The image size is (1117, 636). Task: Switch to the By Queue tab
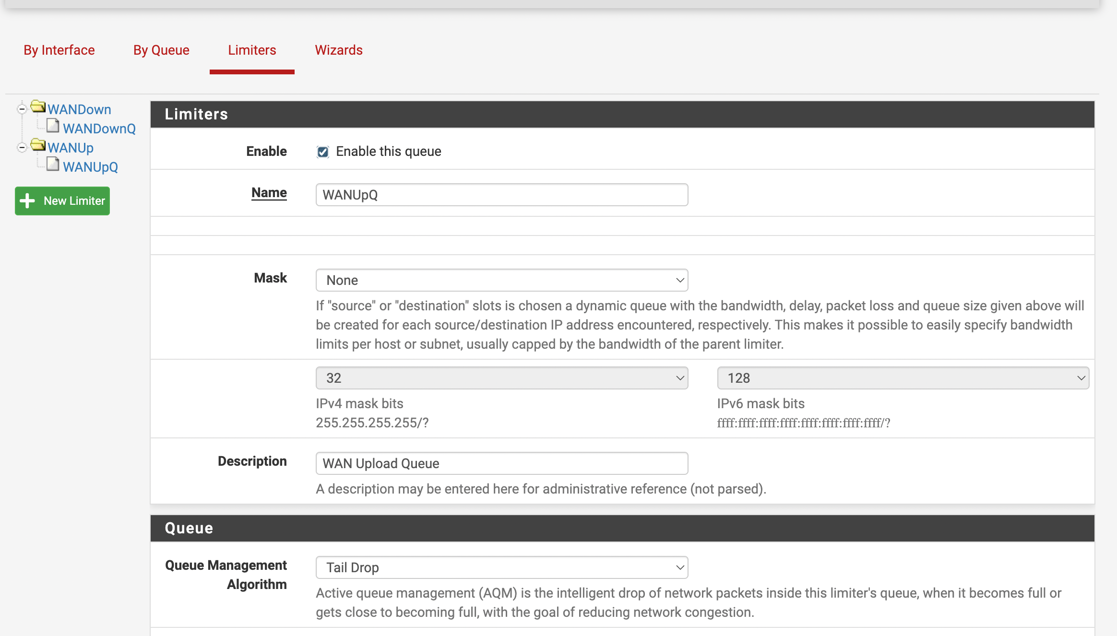(161, 50)
